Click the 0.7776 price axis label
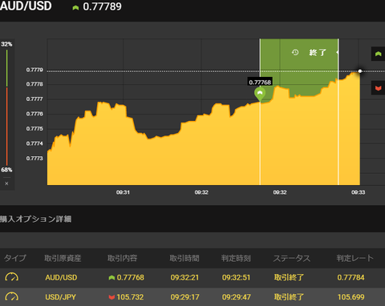This screenshot has height=306, width=385. pyautogui.click(x=34, y=114)
